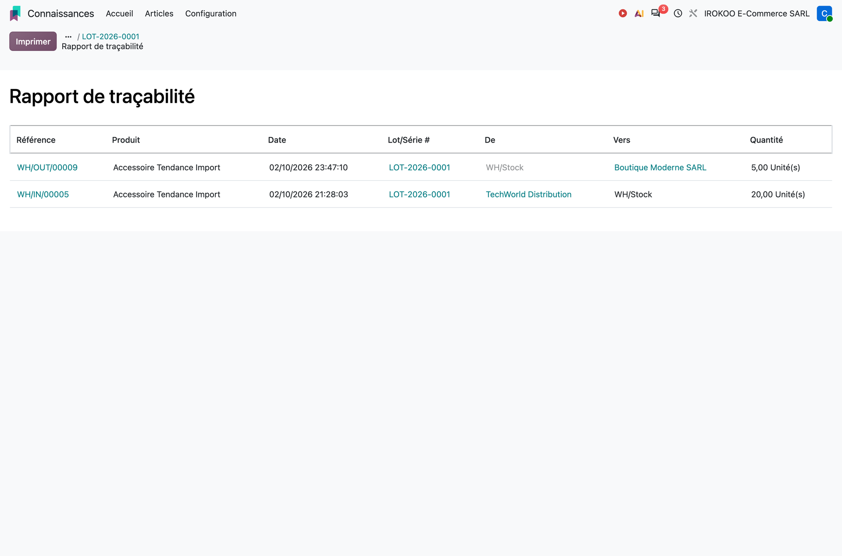Click date 02/10/2026 23:47:10
The image size is (842, 556).
[x=309, y=167]
